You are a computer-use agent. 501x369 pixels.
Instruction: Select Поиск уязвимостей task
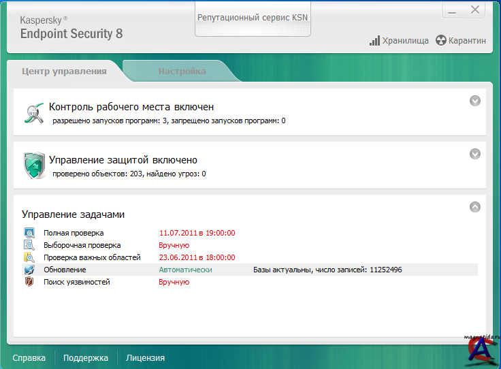point(77,282)
